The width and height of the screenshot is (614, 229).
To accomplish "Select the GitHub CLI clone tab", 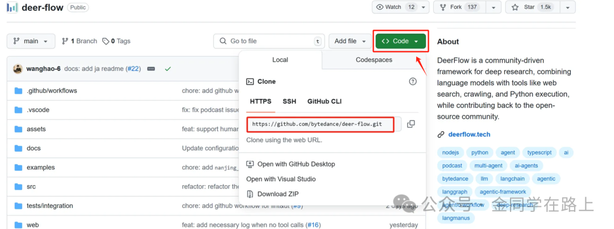I will point(324,101).
